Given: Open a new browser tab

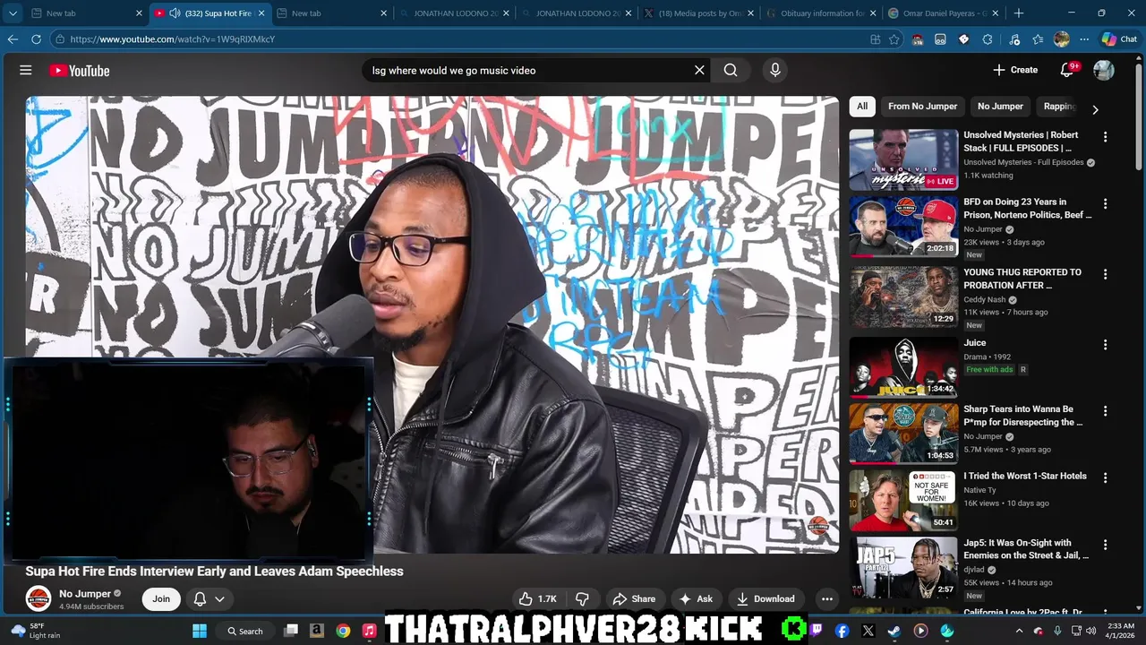Looking at the screenshot, I should 1019,13.
